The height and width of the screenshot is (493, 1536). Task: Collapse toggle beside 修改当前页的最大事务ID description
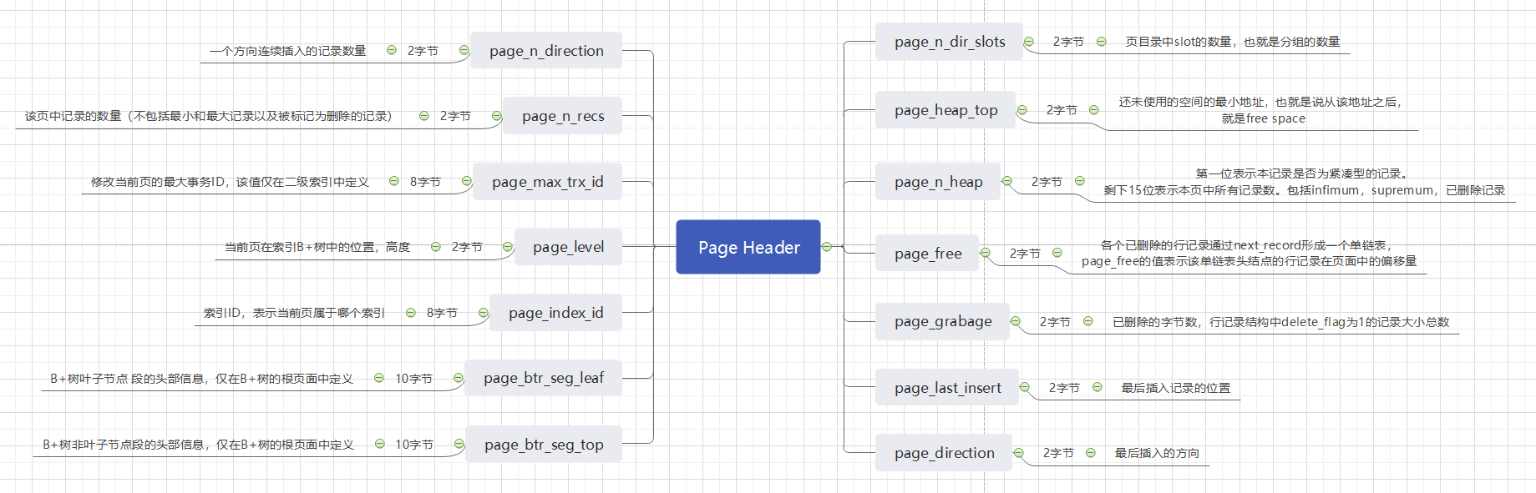[394, 181]
